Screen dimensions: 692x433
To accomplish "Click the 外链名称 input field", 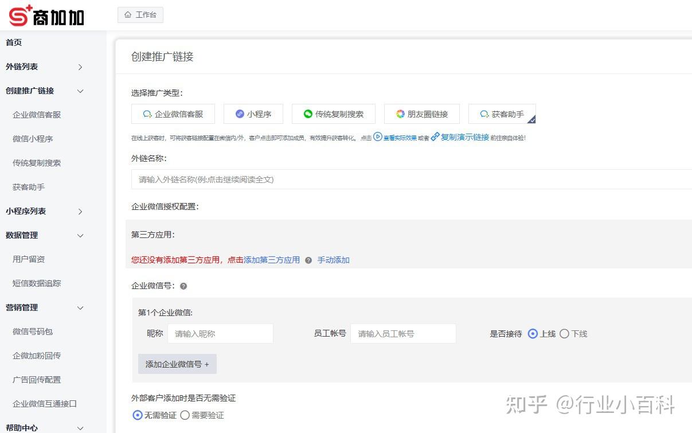I will coord(344,179).
